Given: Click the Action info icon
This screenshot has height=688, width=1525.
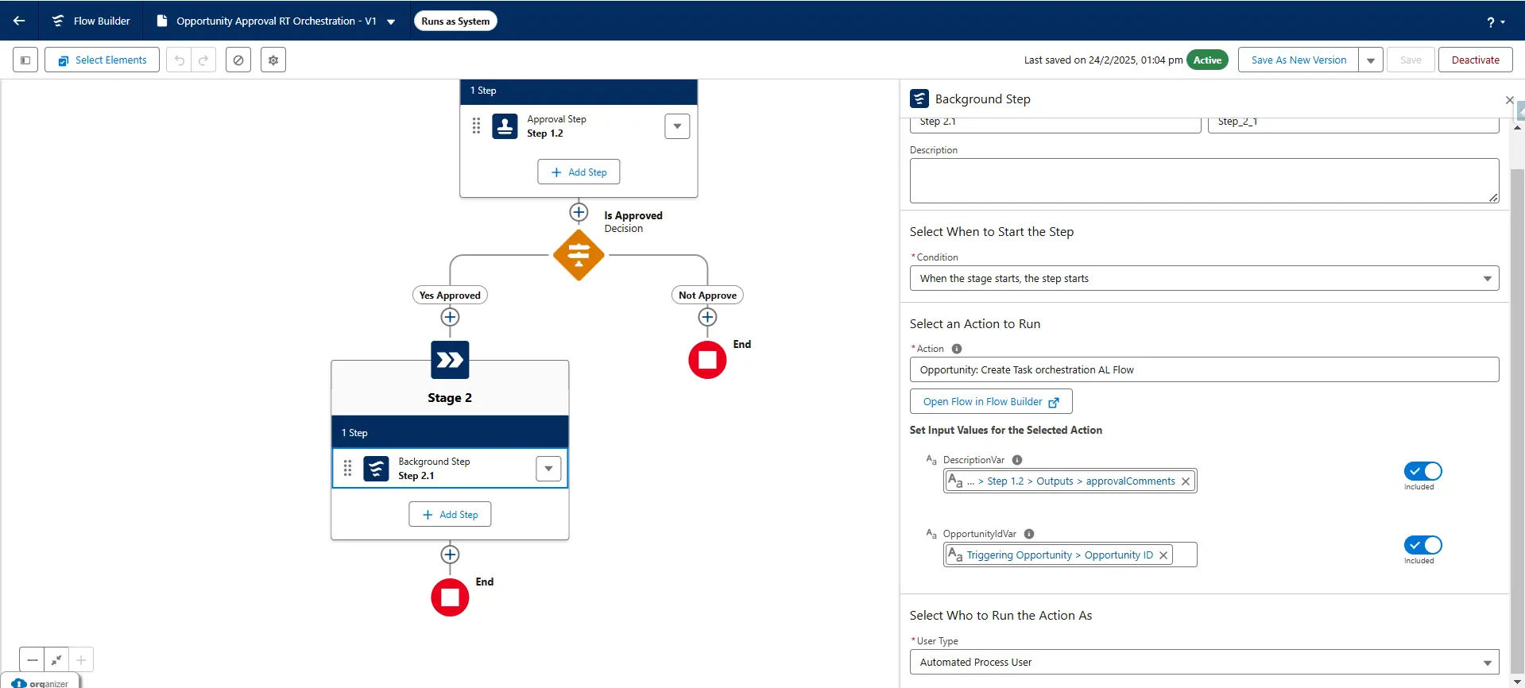Looking at the screenshot, I should pos(957,349).
